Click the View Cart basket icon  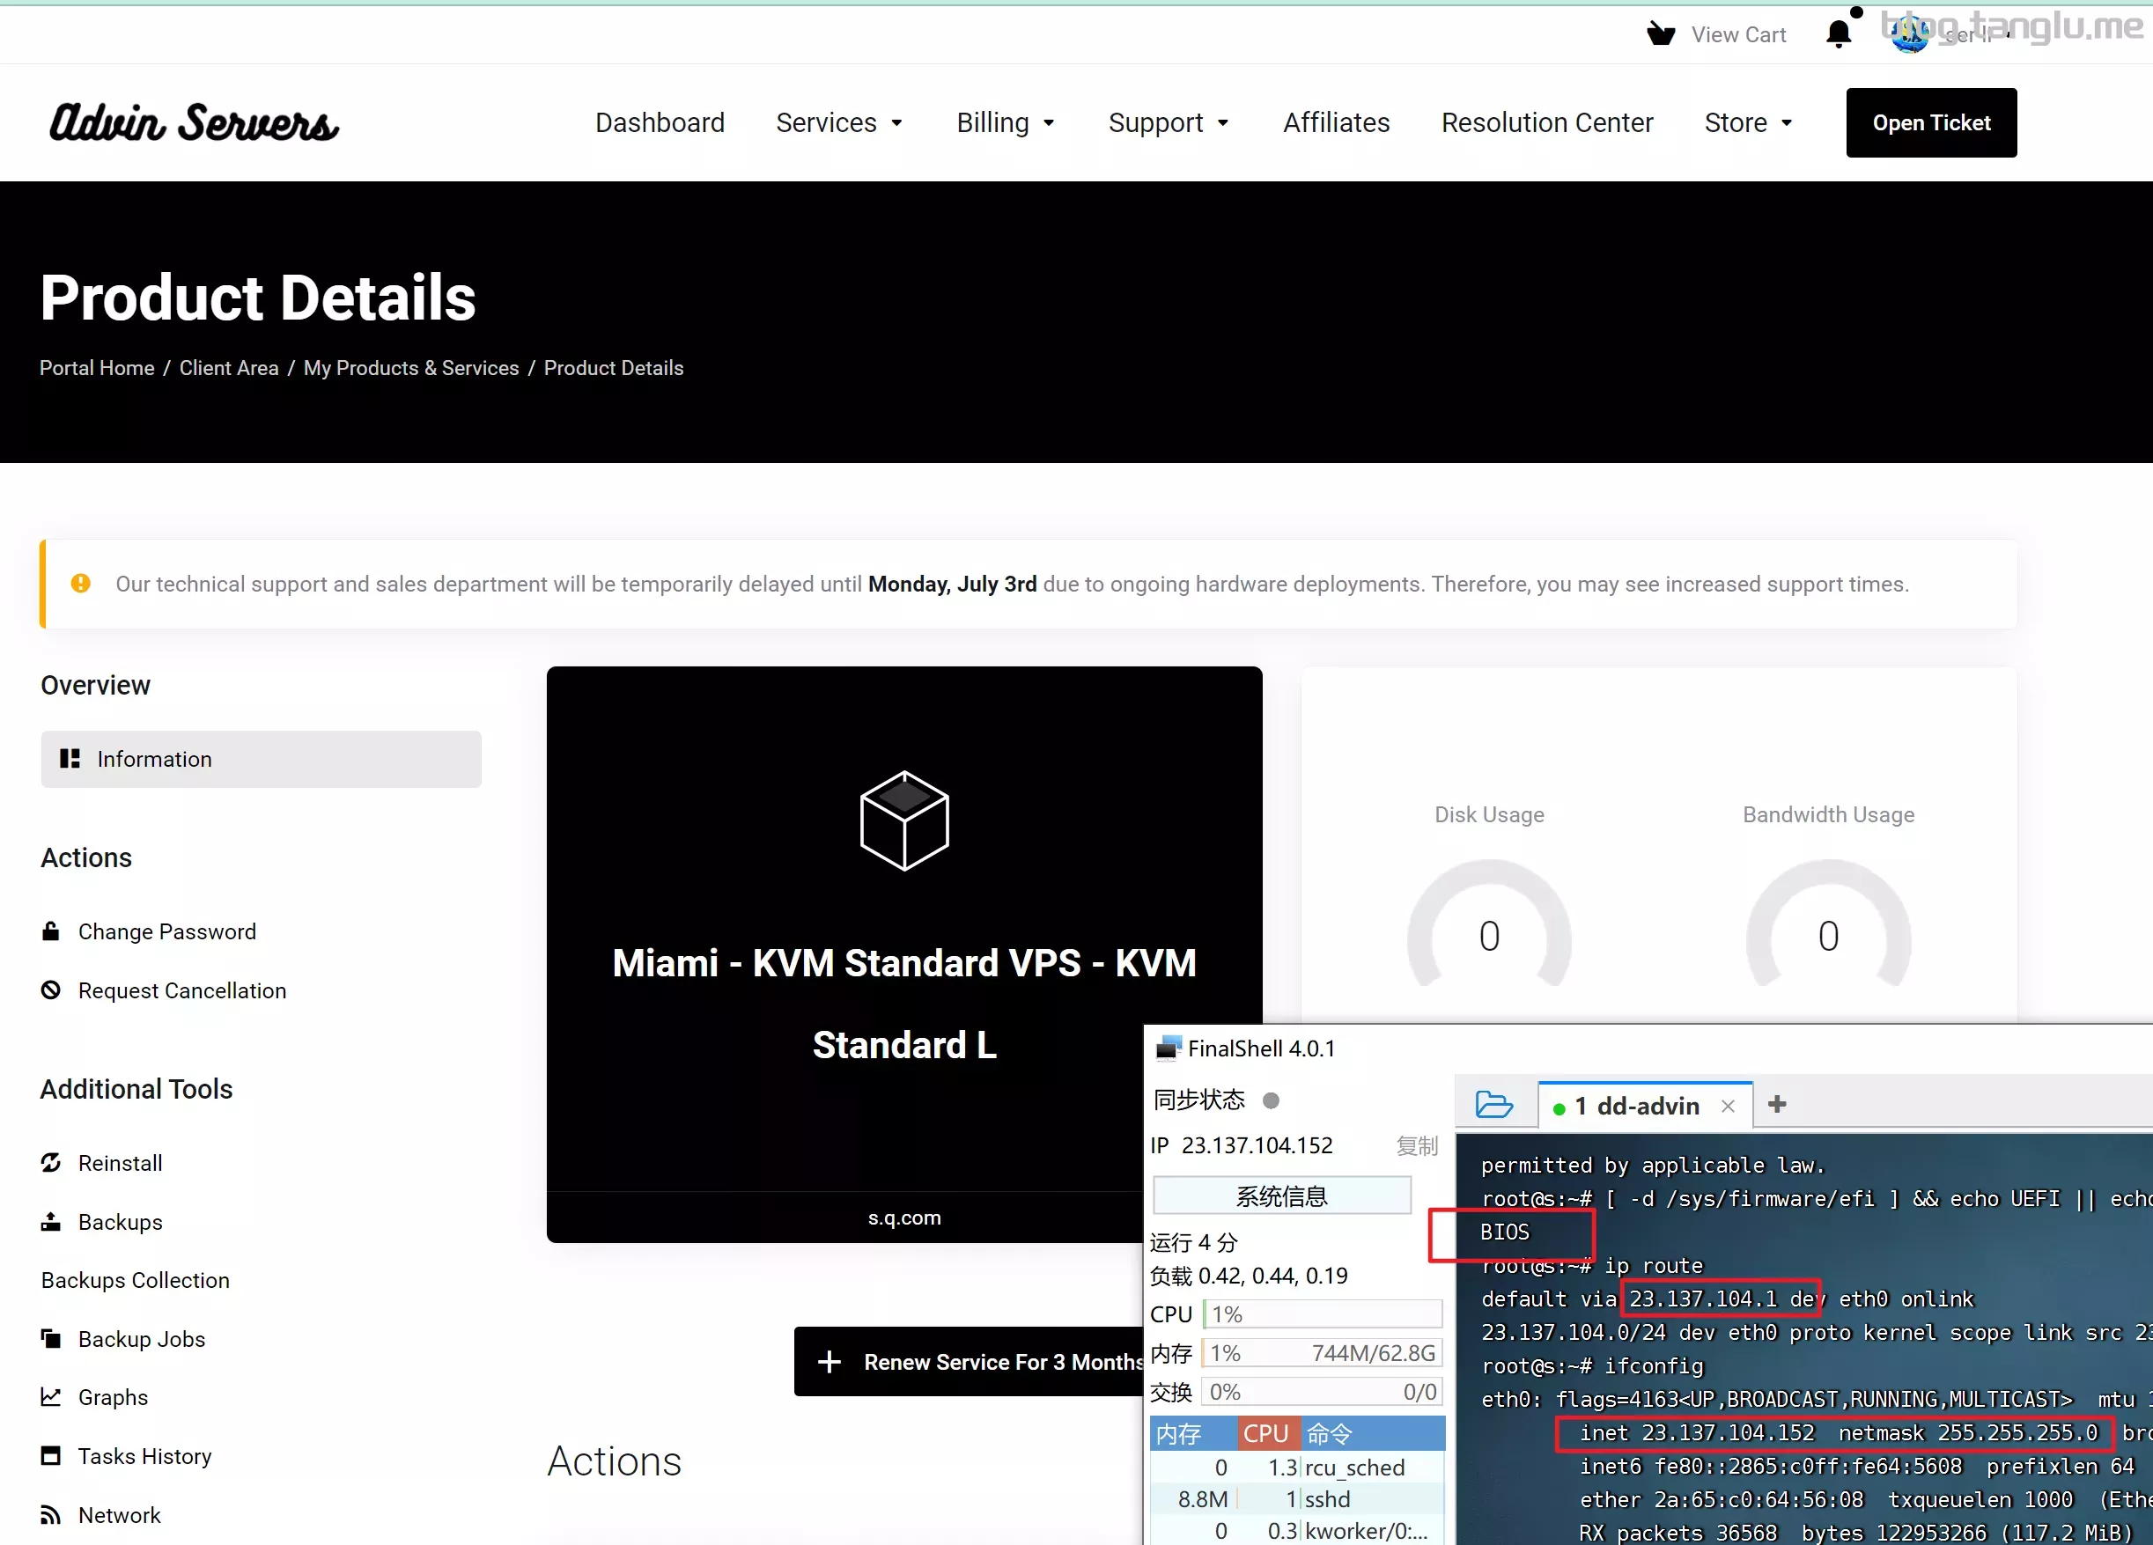(x=1660, y=34)
